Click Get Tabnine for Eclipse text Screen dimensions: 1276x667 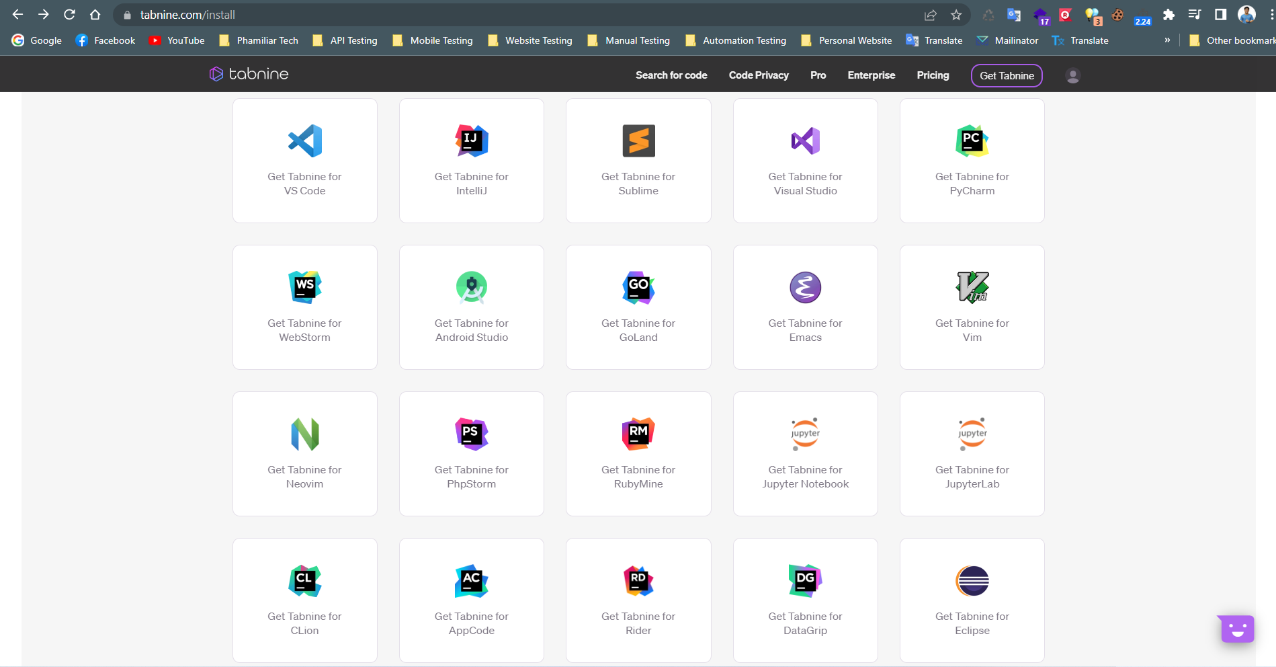click(x=972, y=623)
